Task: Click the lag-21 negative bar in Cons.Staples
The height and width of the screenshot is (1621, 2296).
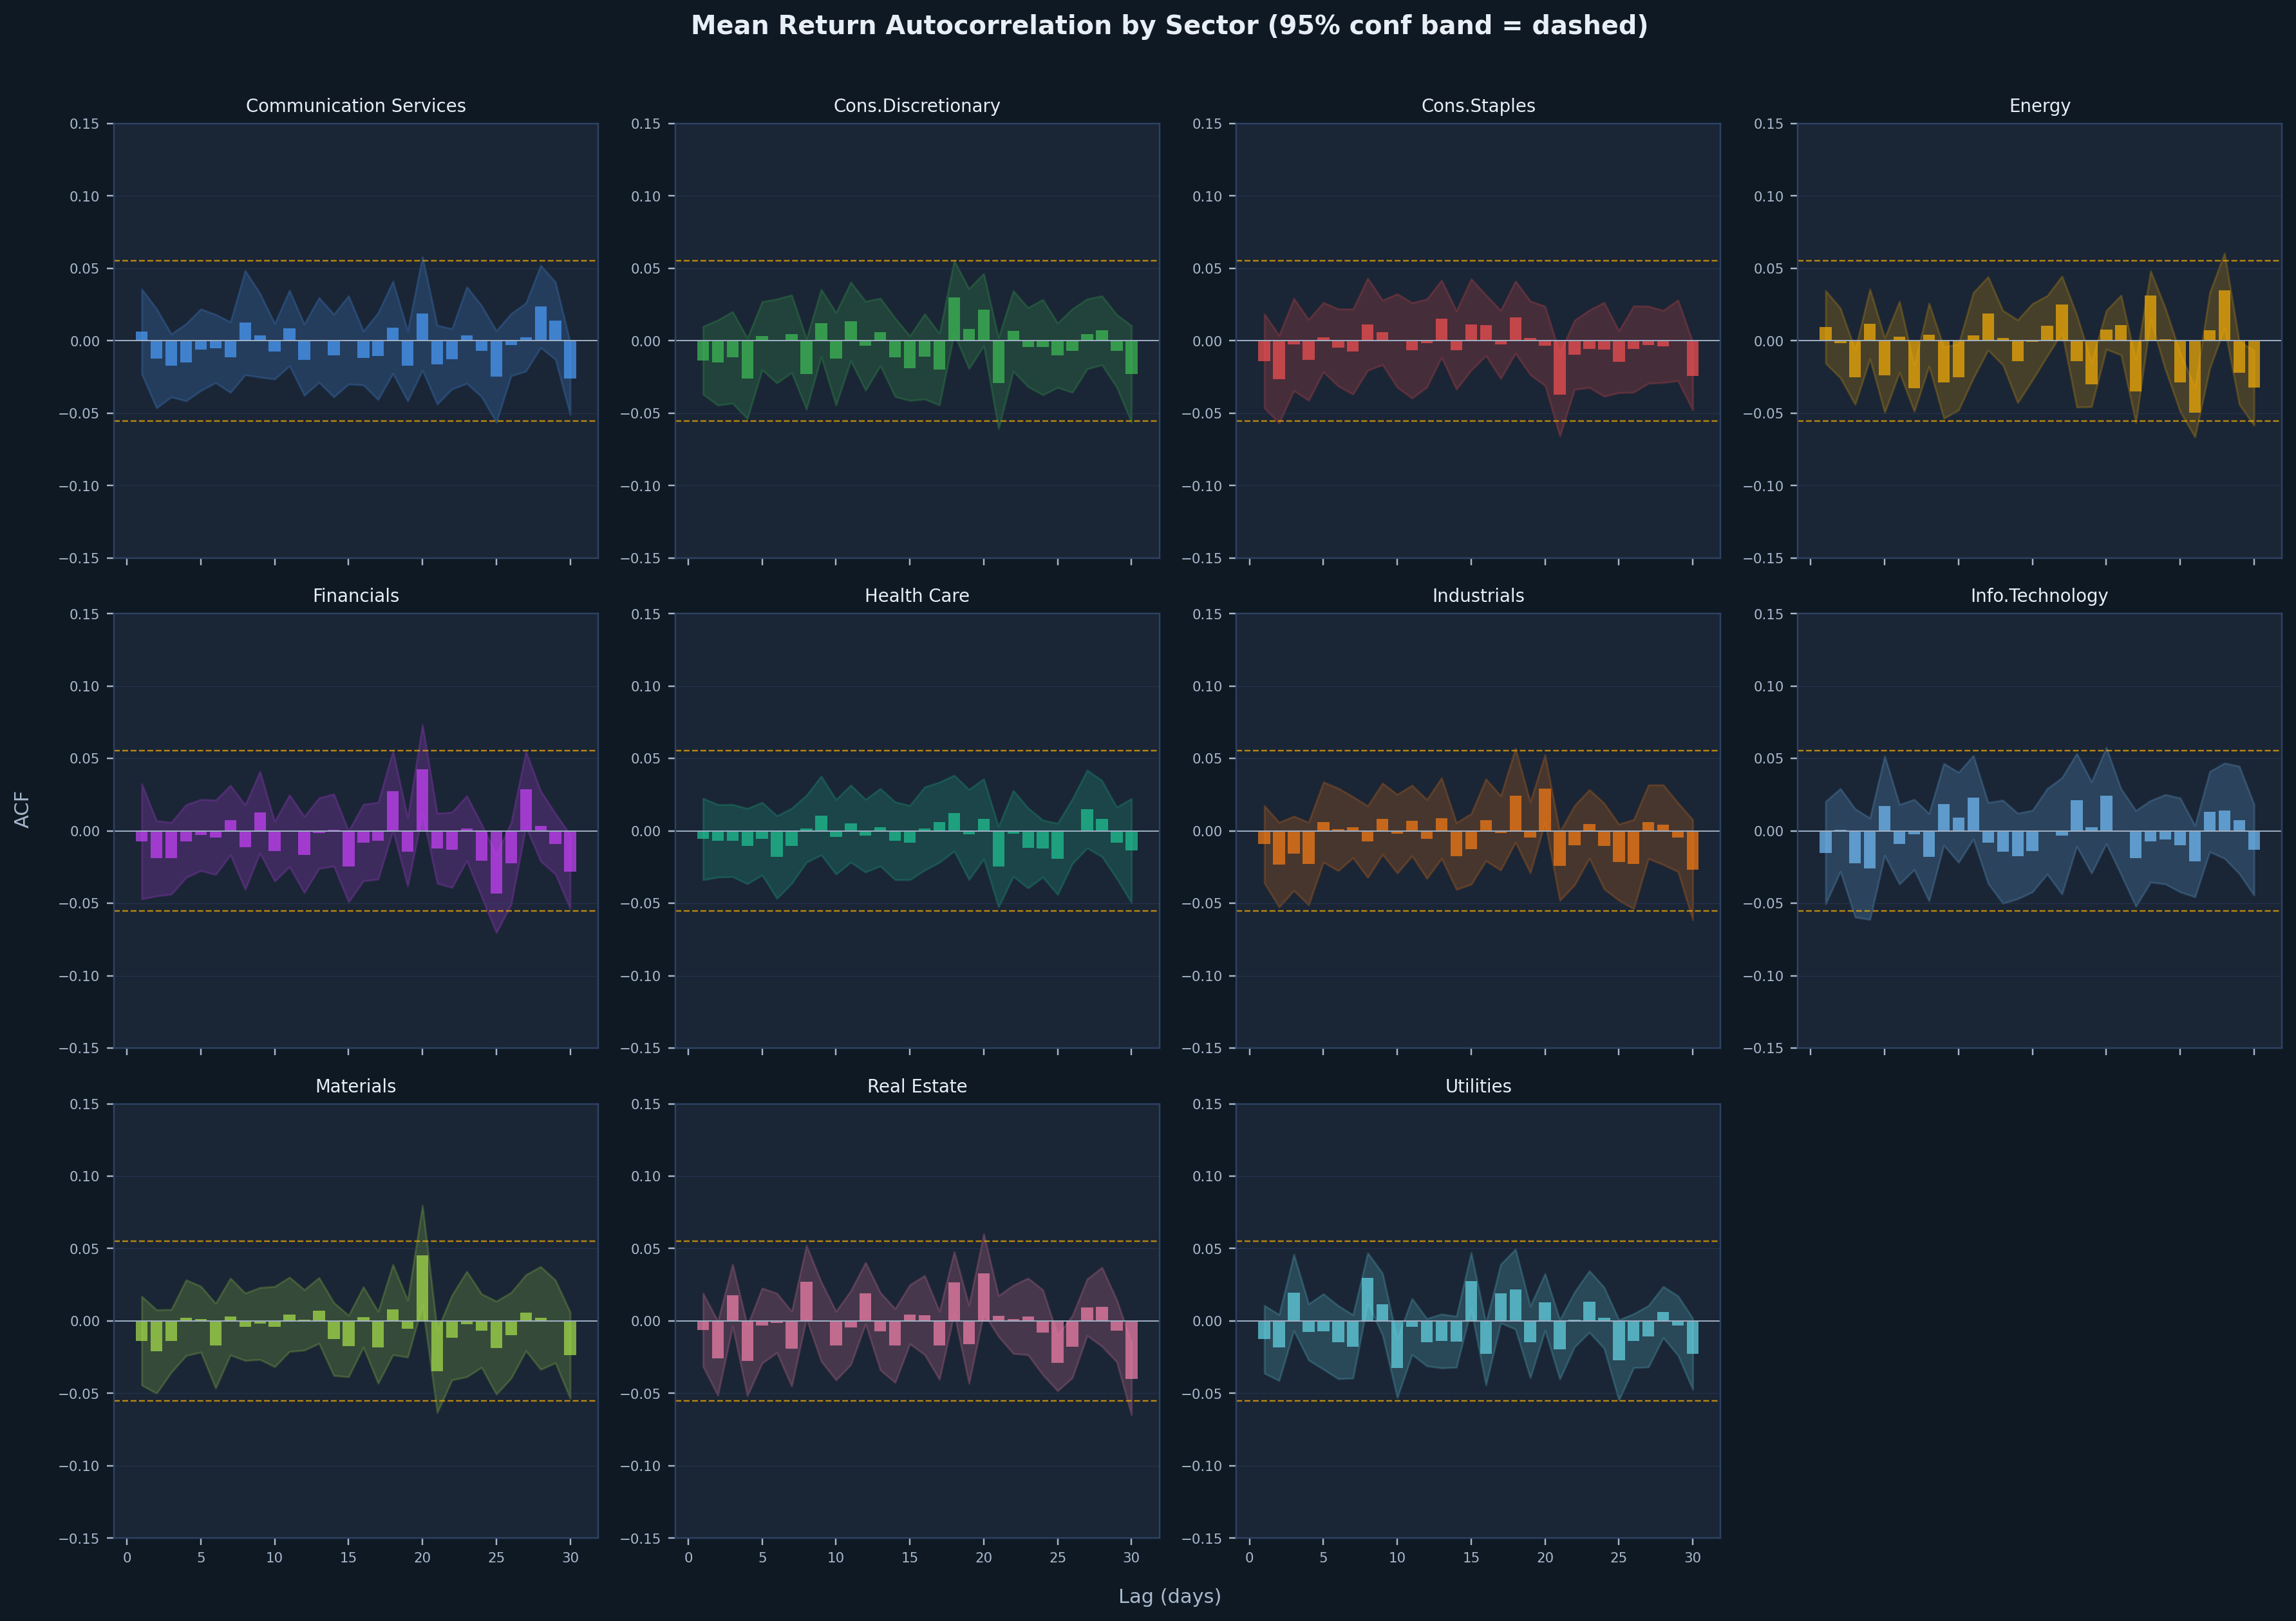Action: [x=1560, y=368]
